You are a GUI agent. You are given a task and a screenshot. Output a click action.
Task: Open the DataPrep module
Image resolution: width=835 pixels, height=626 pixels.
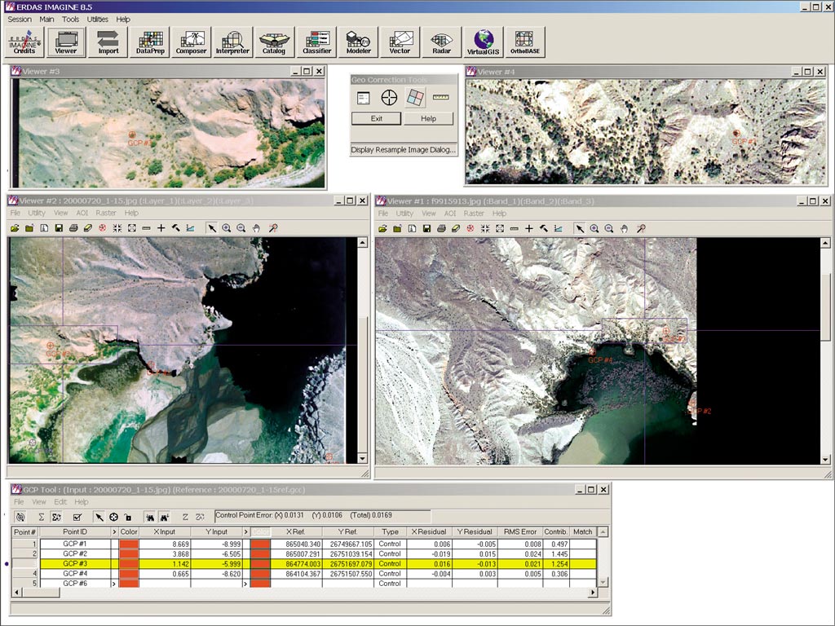pos(150,42)
